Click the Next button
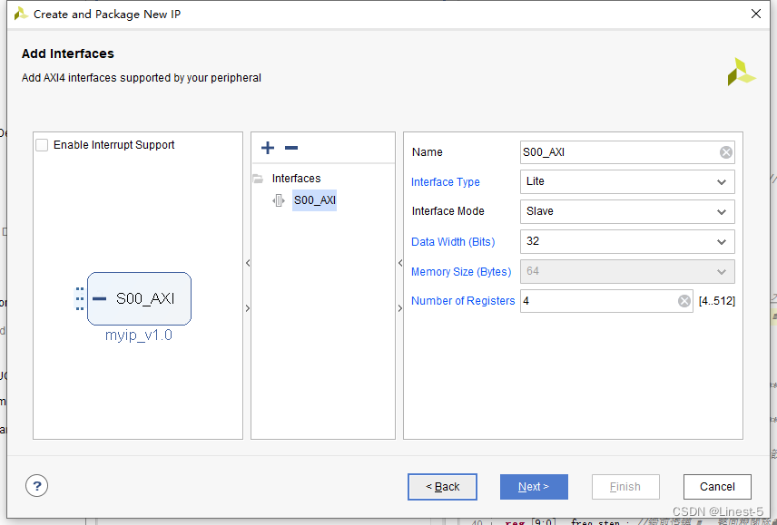777x525 pixels. coord(534,487)
